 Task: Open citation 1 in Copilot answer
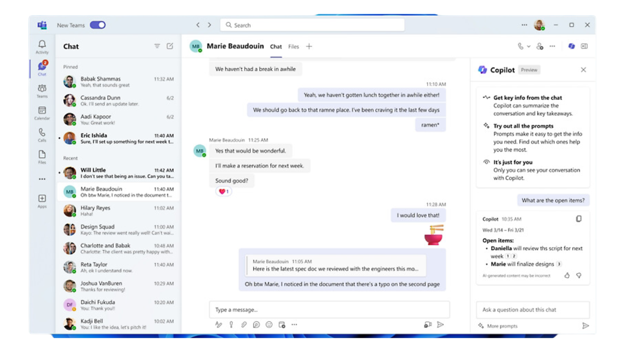click(x=508, y=256)
